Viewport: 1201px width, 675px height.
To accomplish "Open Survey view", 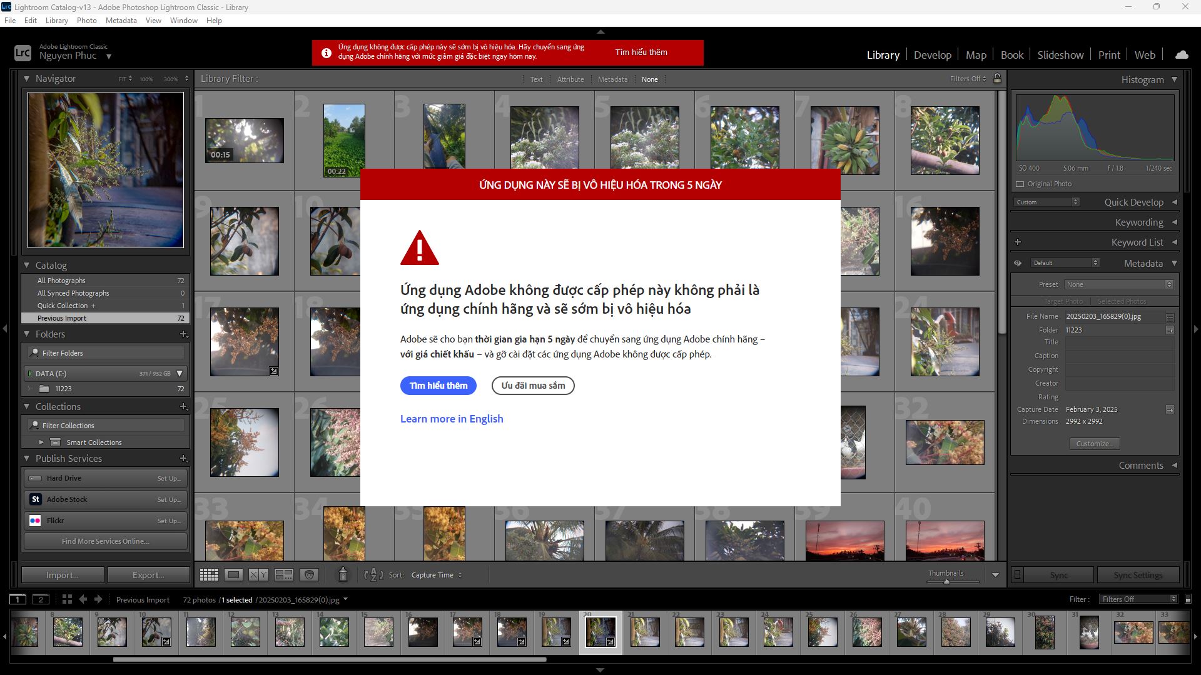I will click(x=284, y=575).
